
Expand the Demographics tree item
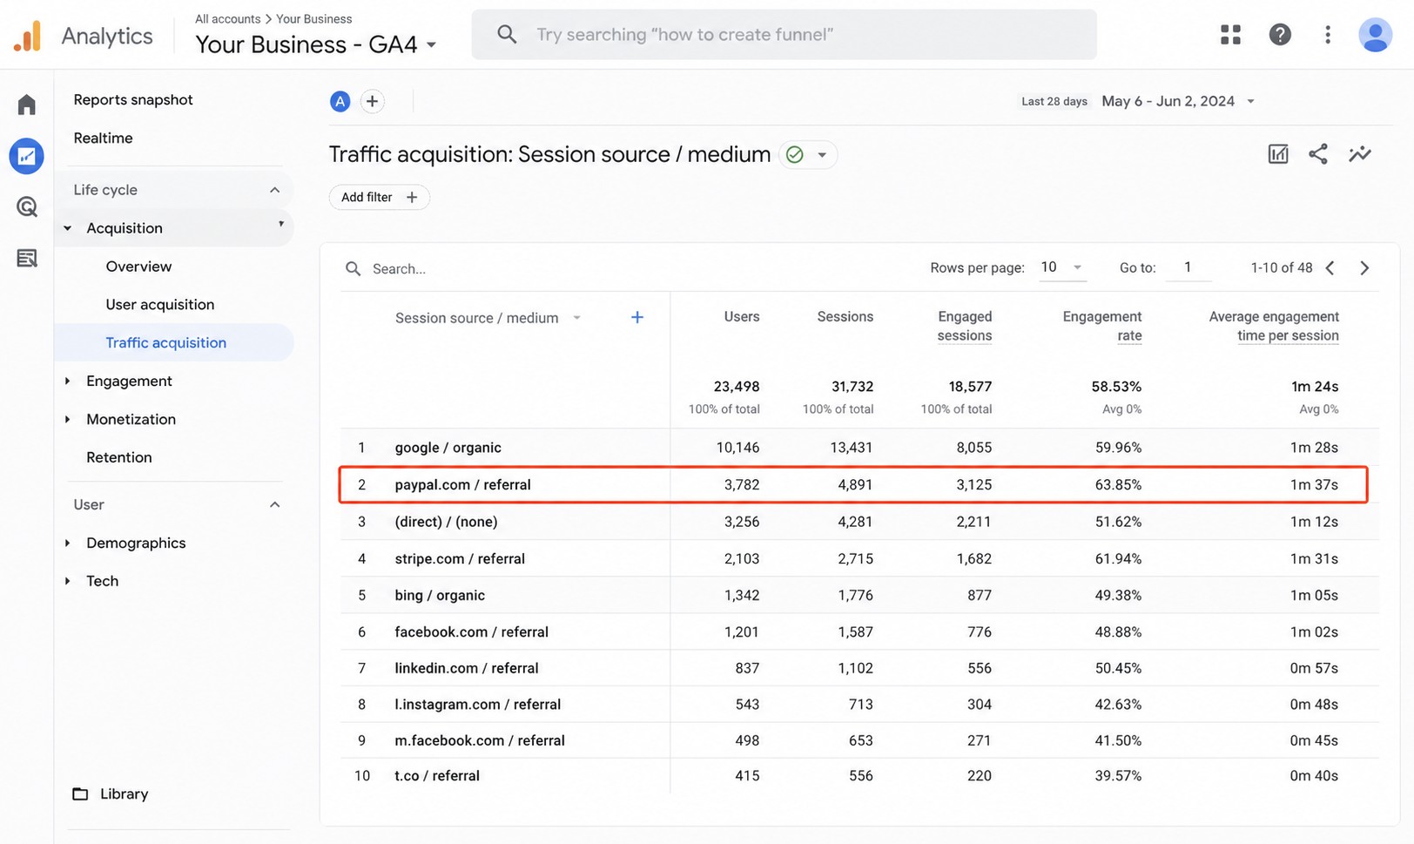(68, 544)
